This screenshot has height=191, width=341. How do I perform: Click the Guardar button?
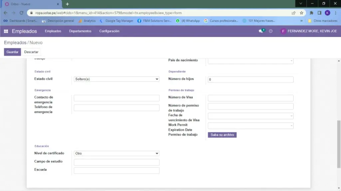[12, 52]
